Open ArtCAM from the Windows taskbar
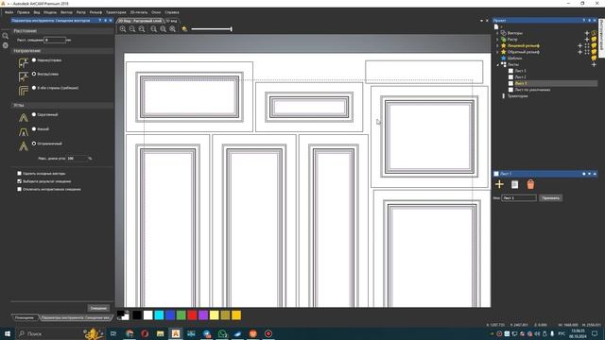The image size is (605, 340). click(x=176, y=333)
